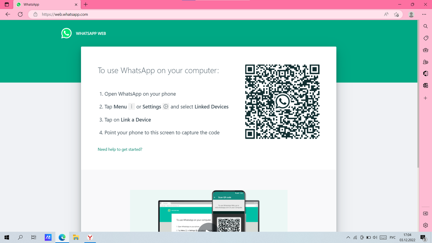Open the Windows Start menu
Viewport: 432px width, 243px height.
point(6,237)
